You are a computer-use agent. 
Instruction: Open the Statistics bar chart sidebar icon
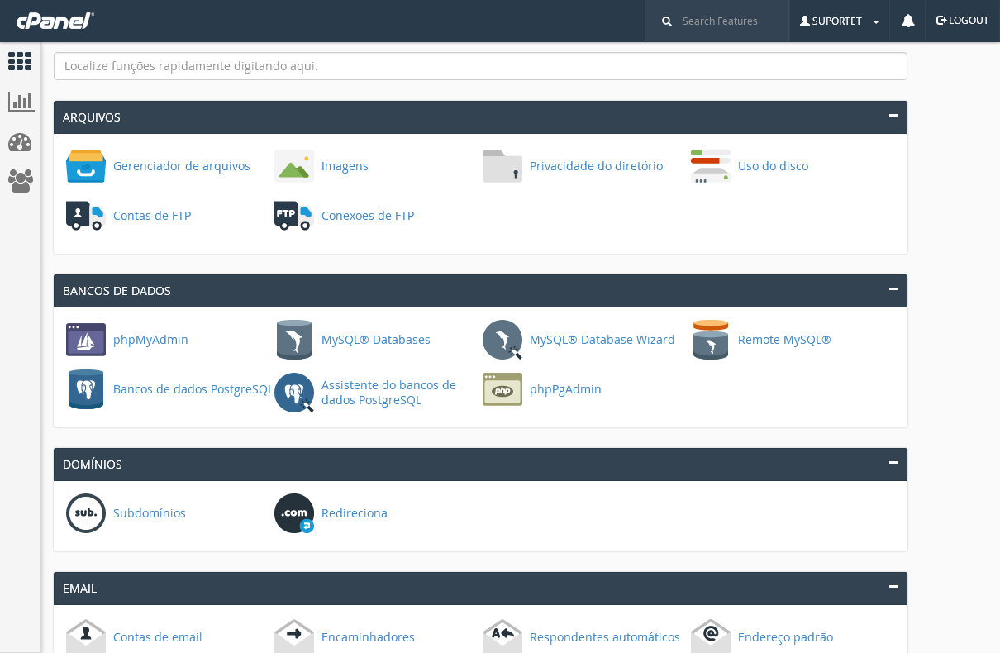click(21, 102)
